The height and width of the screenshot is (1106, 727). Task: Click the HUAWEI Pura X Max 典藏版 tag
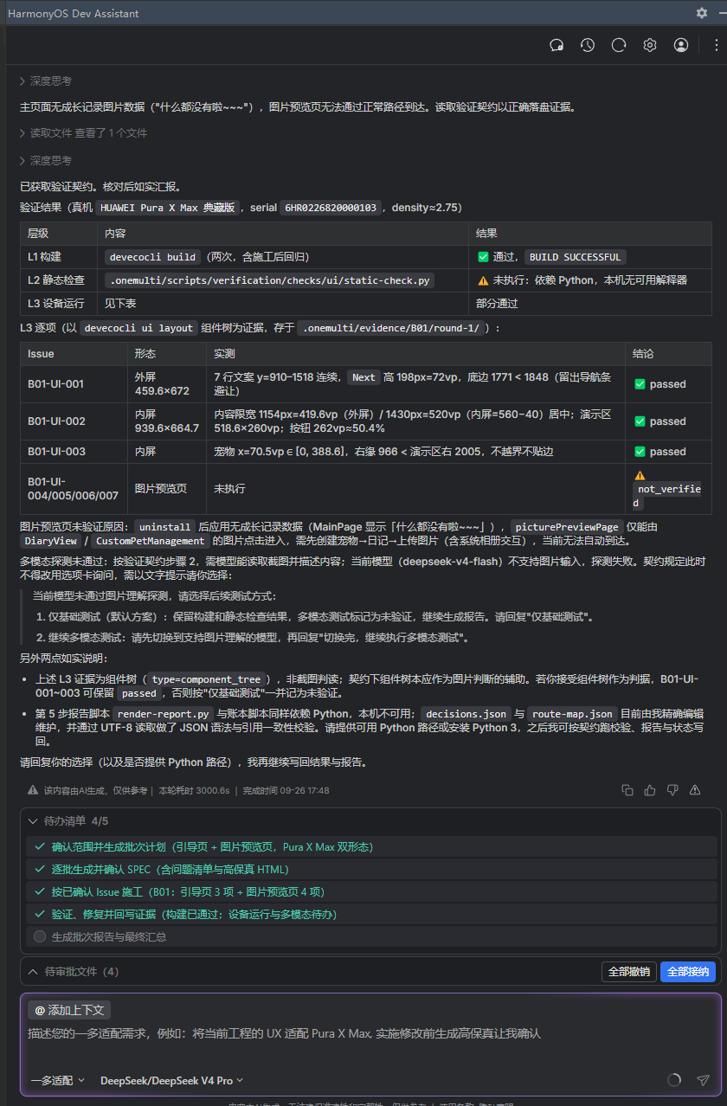point(167,208)
